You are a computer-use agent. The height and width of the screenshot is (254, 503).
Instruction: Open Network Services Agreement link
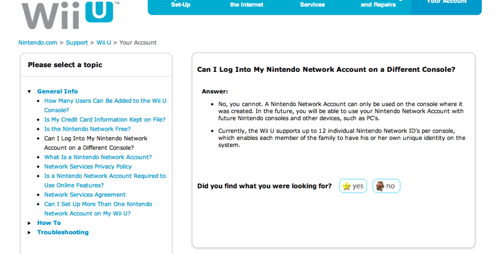pyautogui.click(x=85, y=195)
